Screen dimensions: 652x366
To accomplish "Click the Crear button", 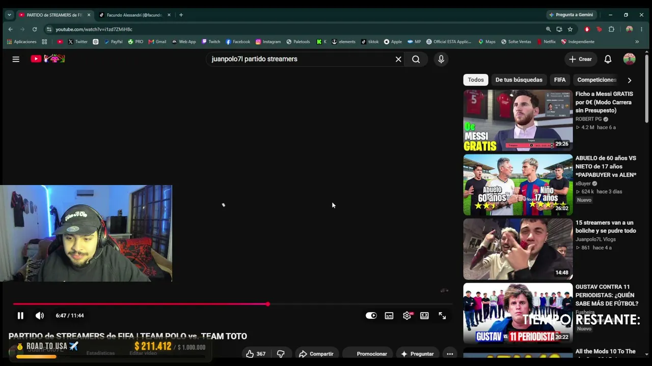I will [580, 59].
